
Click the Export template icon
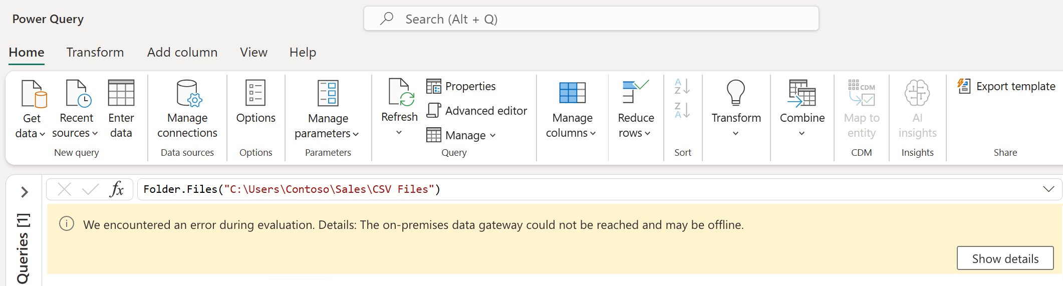[964, 86]
